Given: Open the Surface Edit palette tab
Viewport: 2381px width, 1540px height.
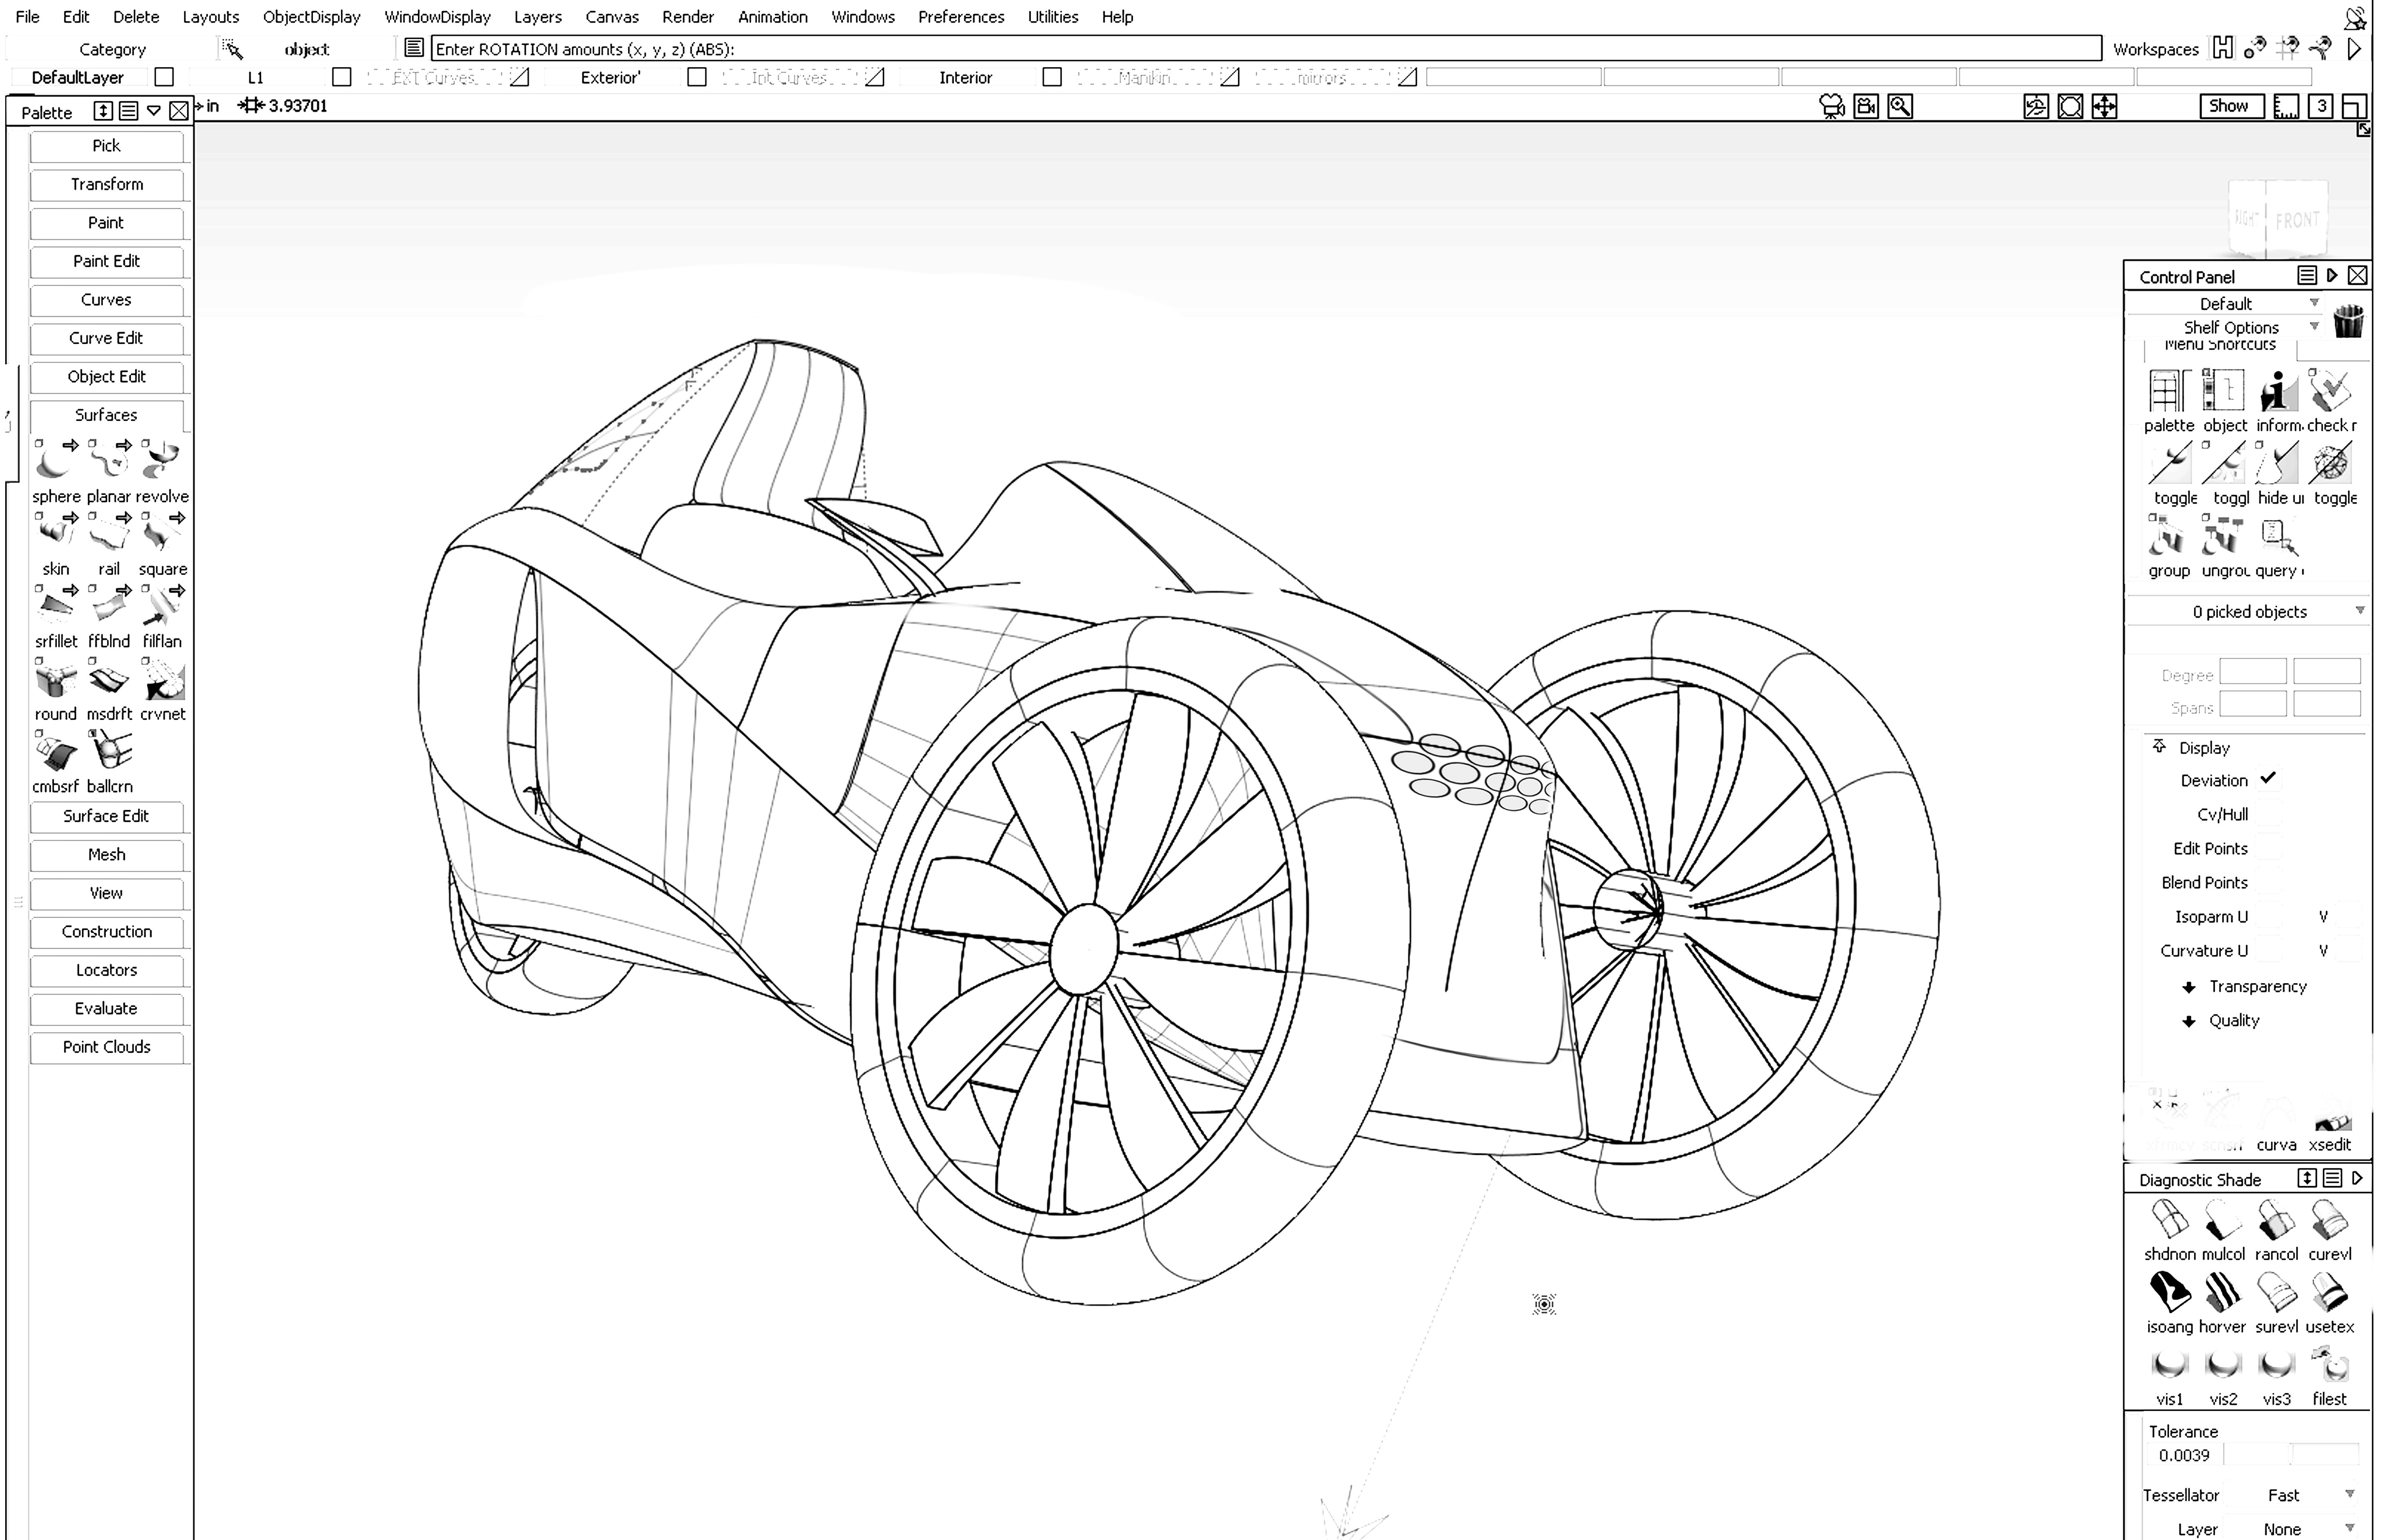Looking at the screenshot, I should pos(106,816).
